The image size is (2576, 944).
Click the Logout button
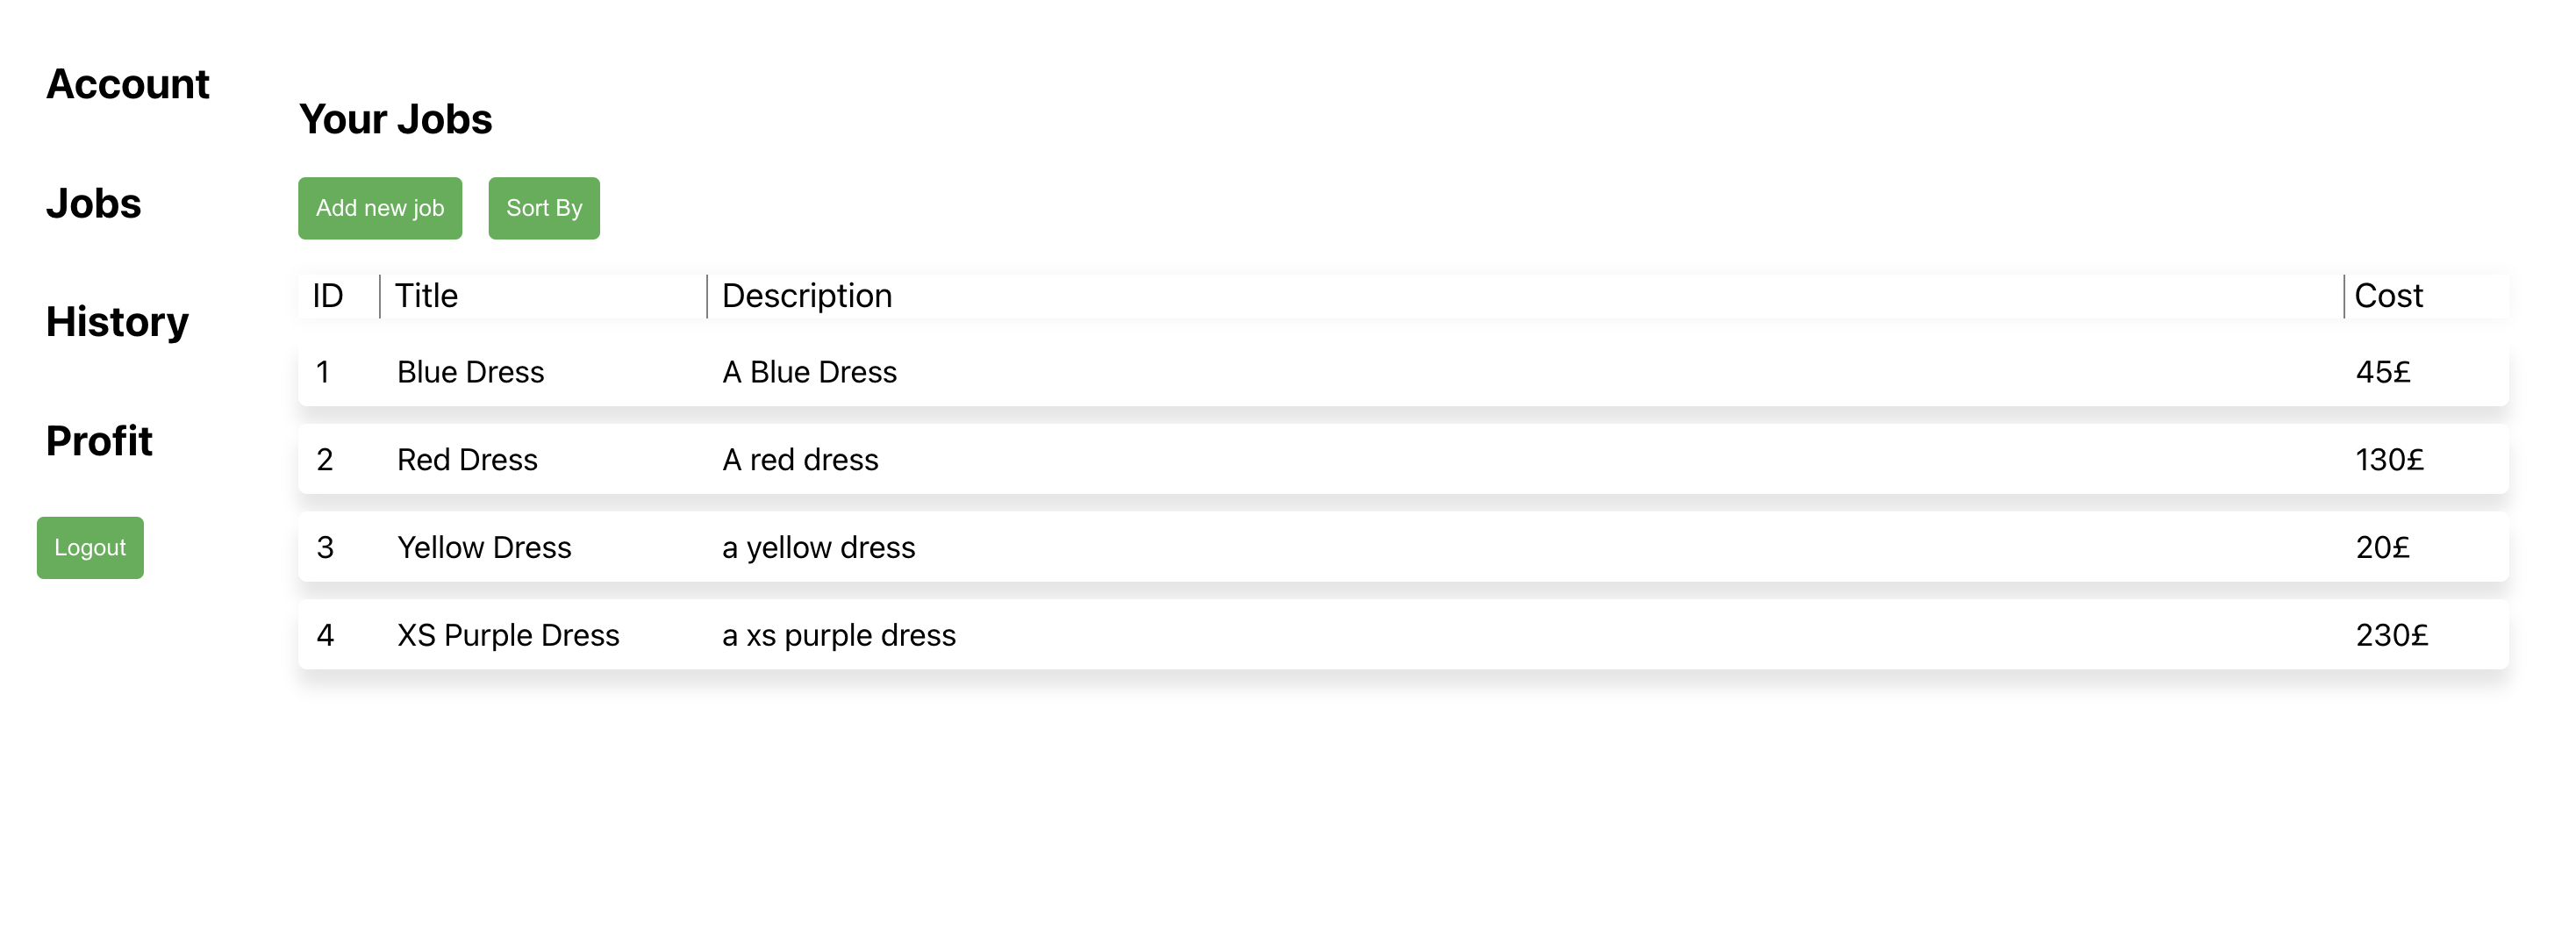point(90,548)
